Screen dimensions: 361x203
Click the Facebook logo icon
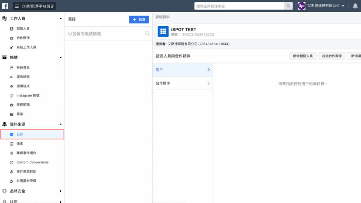5,6
